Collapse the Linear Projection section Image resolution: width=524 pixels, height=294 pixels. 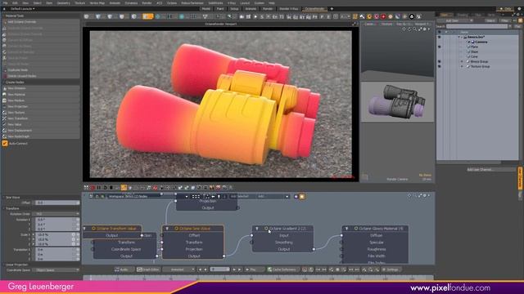pyautogui.click(x=3, y=265)
